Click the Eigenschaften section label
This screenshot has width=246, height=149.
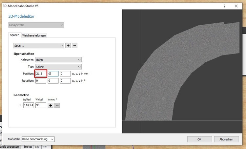[x=24, y=54]
